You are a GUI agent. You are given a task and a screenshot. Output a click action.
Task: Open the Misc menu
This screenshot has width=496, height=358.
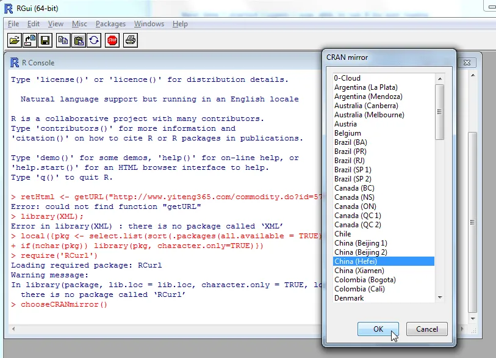pyautogui.click(x=79, y=24)
